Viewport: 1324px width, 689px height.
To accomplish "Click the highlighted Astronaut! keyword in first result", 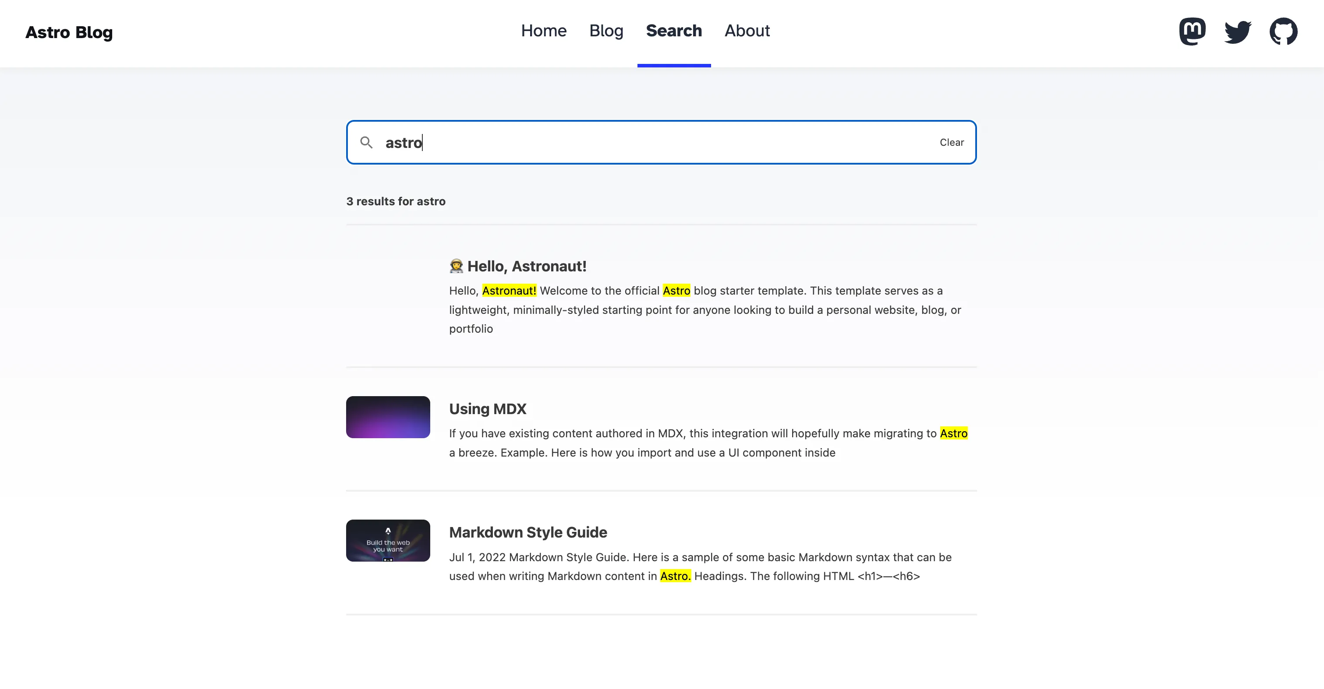I will coord(509,291).
